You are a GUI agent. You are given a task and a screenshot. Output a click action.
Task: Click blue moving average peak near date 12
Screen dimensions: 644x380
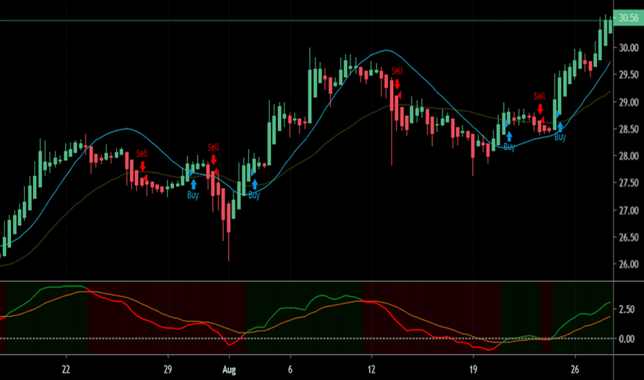coord(386,50)
